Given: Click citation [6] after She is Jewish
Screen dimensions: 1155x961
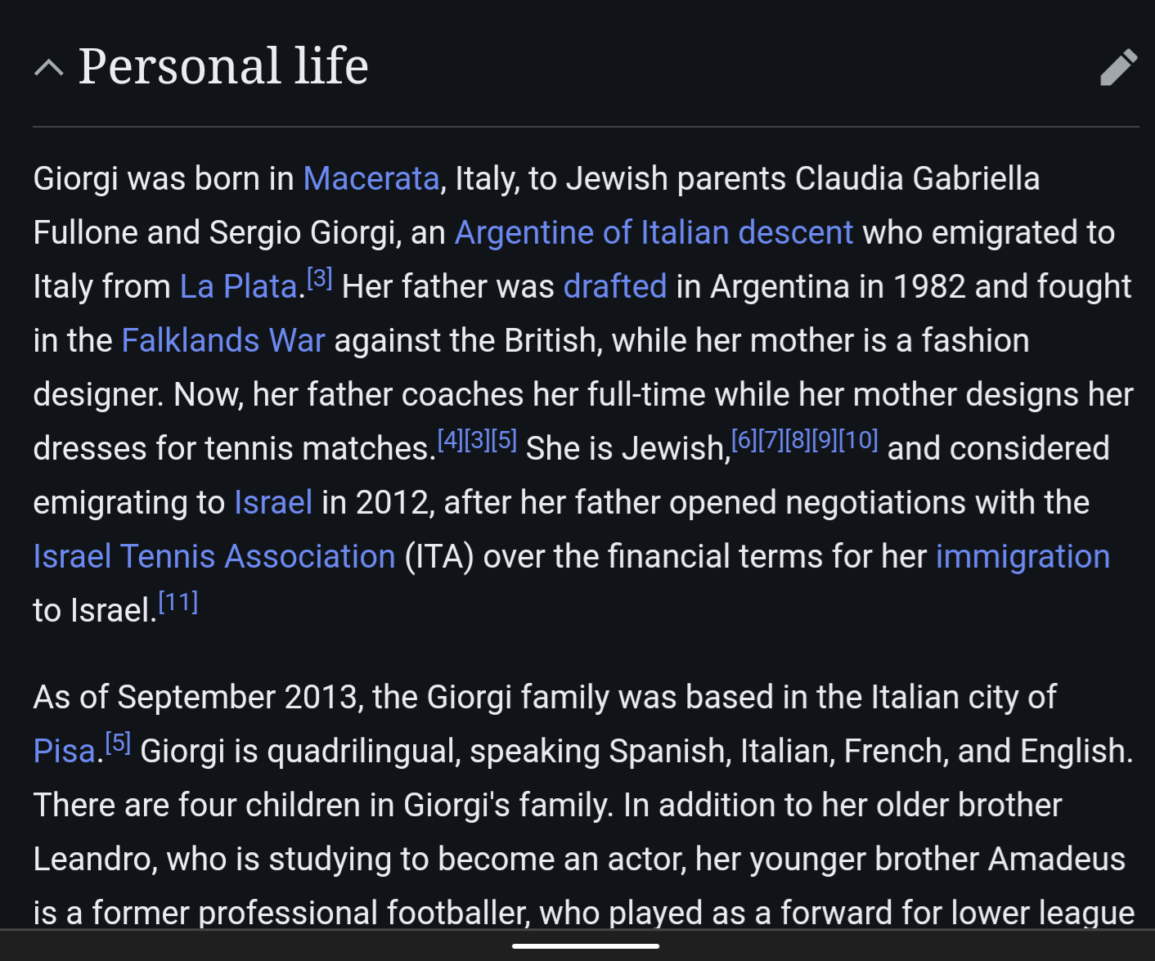Looking at the screenshot, I should (744, 440).
